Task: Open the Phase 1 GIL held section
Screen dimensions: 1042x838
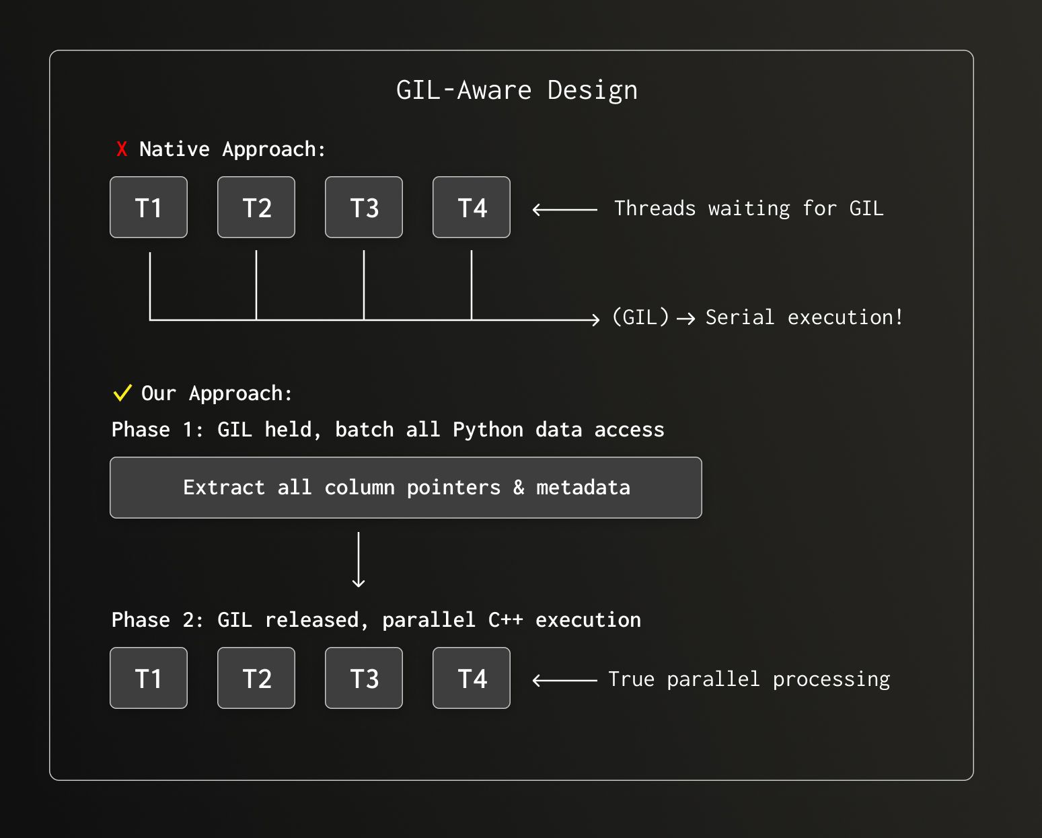Action: pos(388,429)
